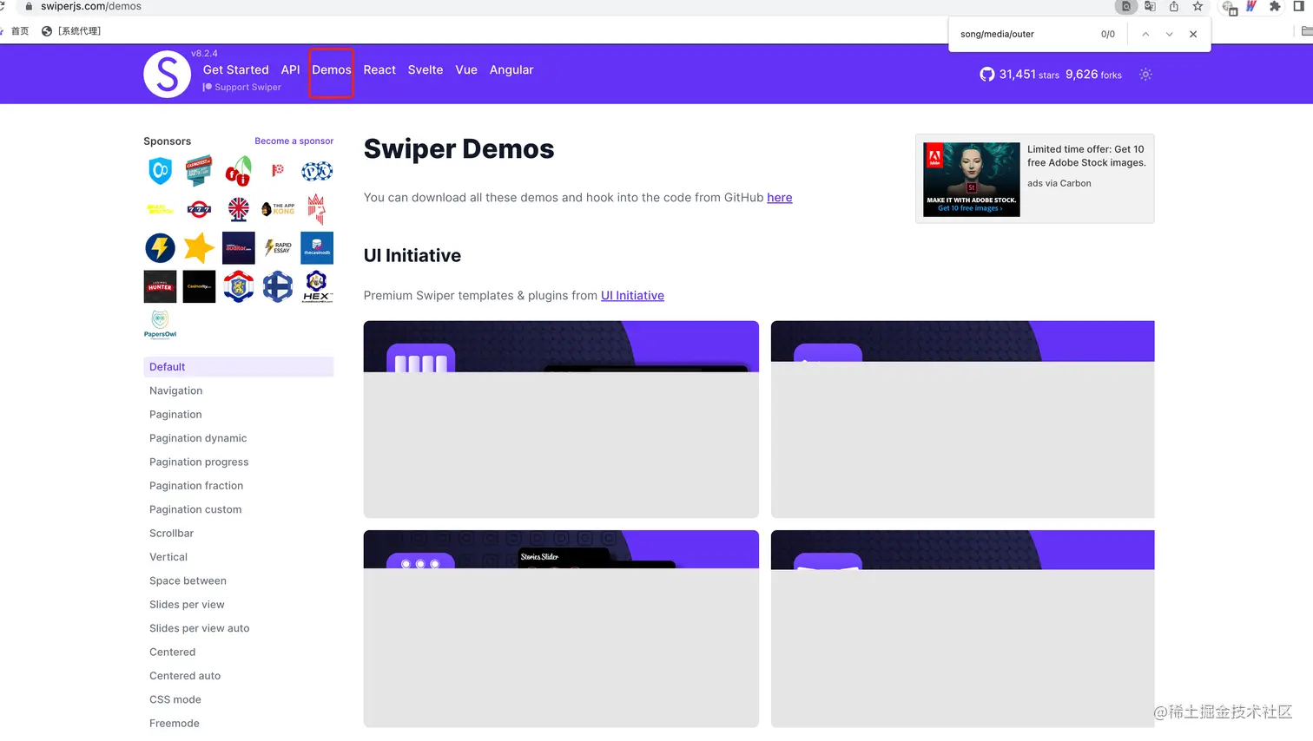Click the browser share icon
Viewport: 1313px width, 741px height.
pos(1174,6)
